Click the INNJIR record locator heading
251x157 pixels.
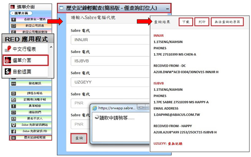(x=158, y=36)
